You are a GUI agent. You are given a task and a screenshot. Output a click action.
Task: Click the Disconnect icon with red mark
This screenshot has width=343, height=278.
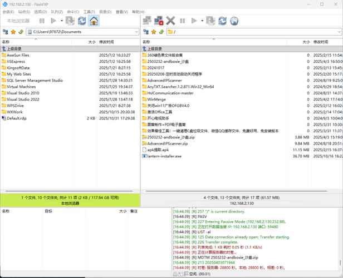point(159,21)
